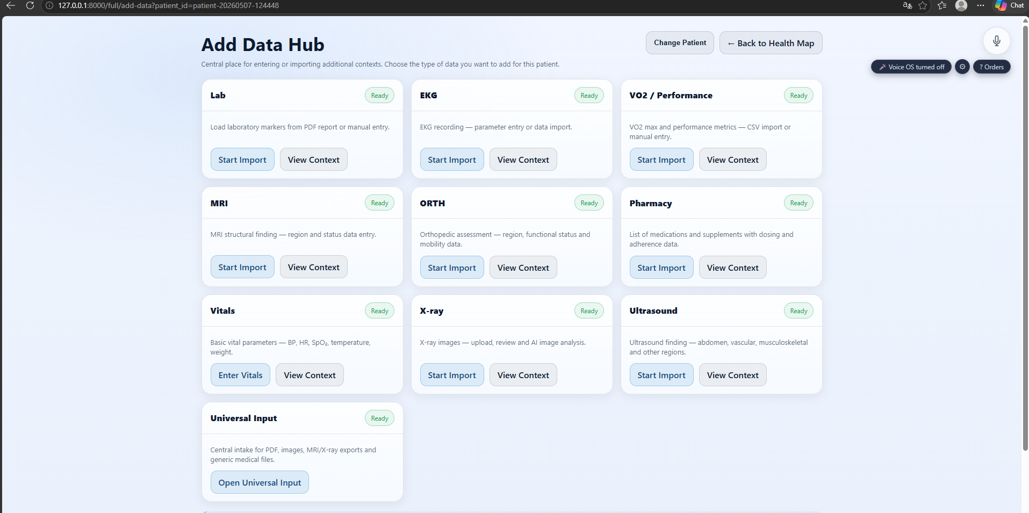Click the Add Data Hub heading
The height and width of the screenshot is (513, 1029).
coord(263,45)
